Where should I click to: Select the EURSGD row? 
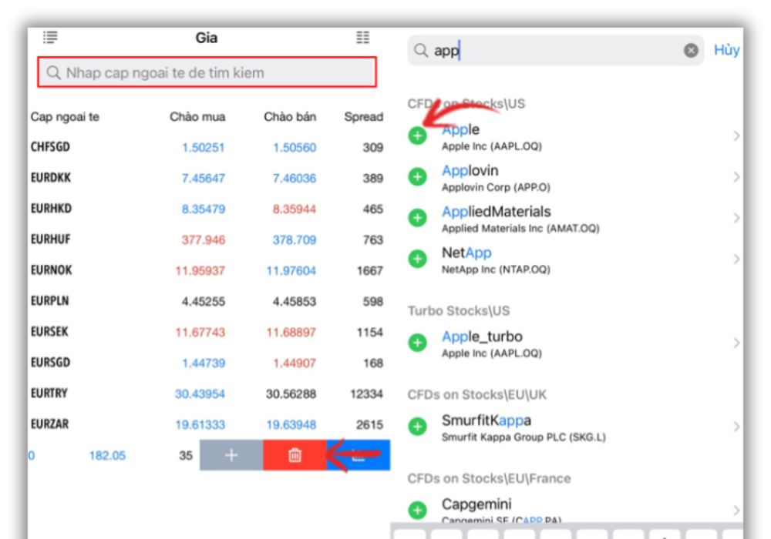pos(207,363)
